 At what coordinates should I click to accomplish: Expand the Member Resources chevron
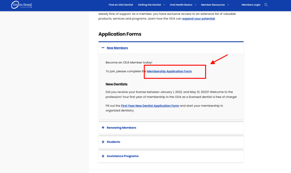click(x=228, y=5)
